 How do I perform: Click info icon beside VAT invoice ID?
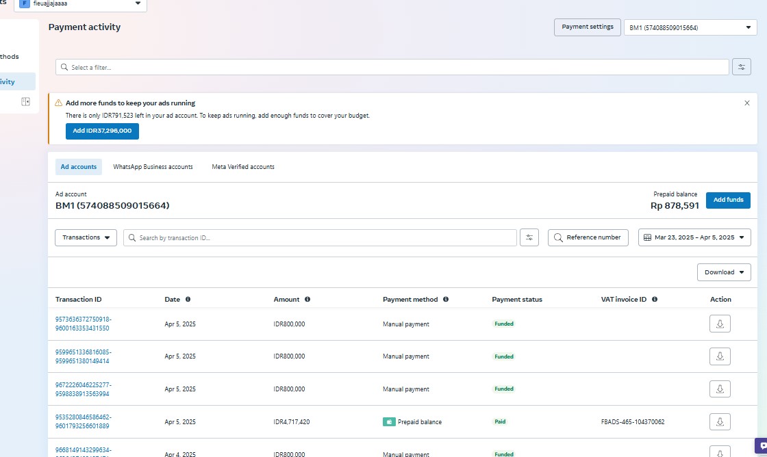[655, 300]
